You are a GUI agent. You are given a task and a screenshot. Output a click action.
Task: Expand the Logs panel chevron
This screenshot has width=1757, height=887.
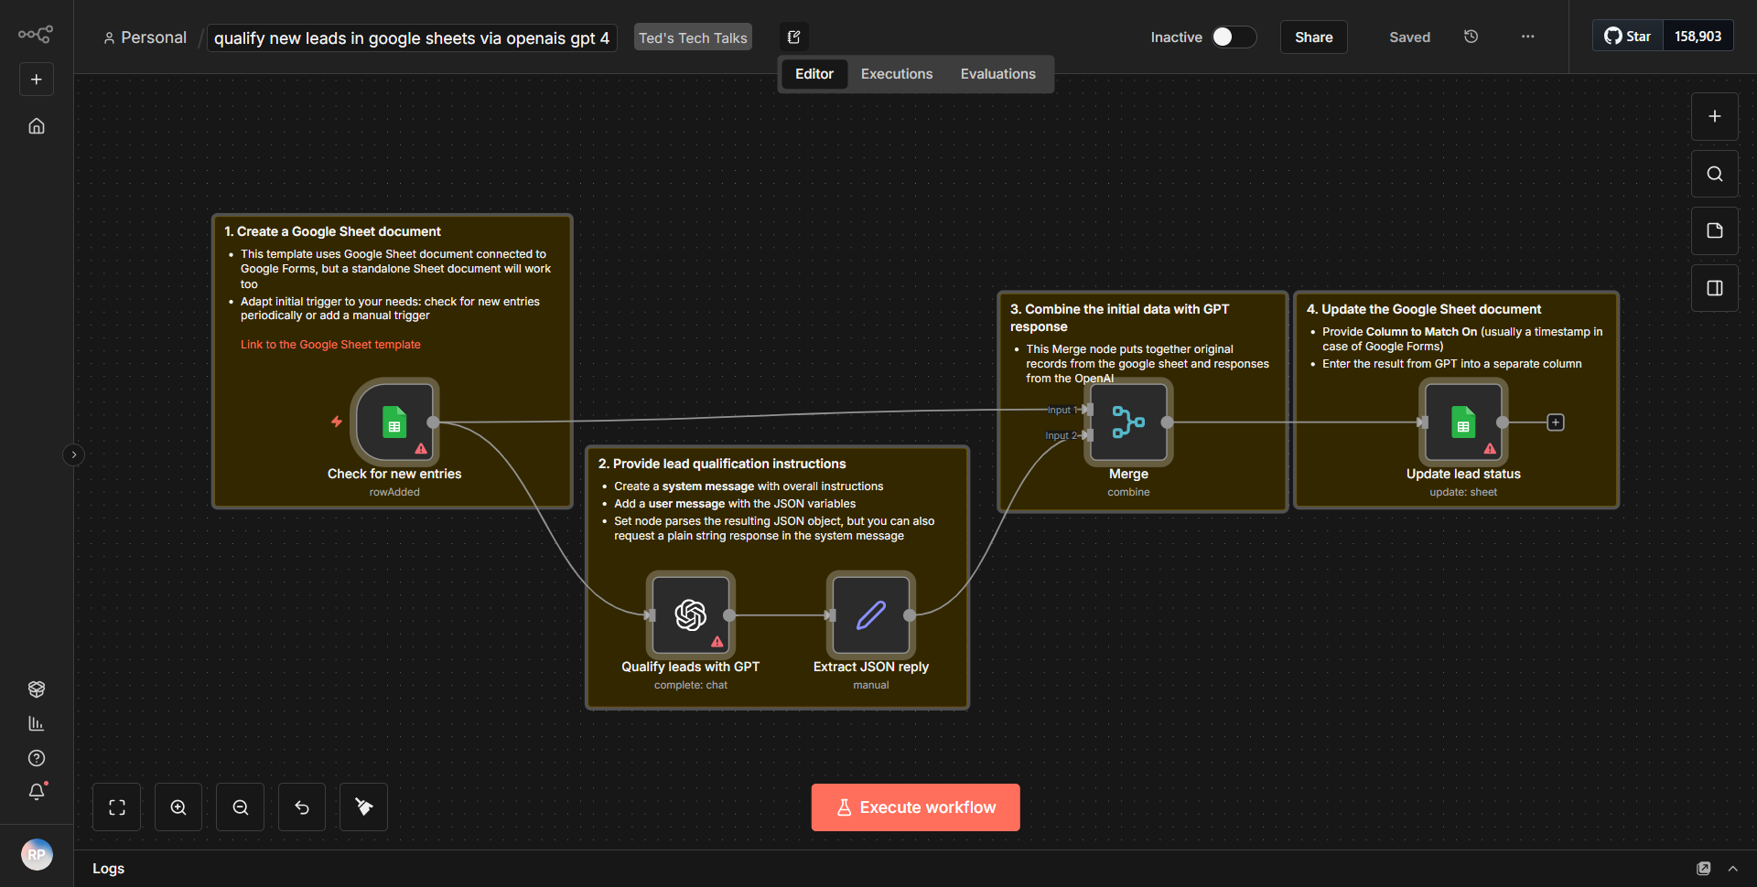tap(1732, 869)
